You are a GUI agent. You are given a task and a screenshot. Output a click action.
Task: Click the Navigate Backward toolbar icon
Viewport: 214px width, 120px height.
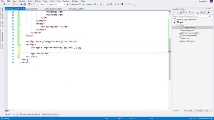[4, 4]
